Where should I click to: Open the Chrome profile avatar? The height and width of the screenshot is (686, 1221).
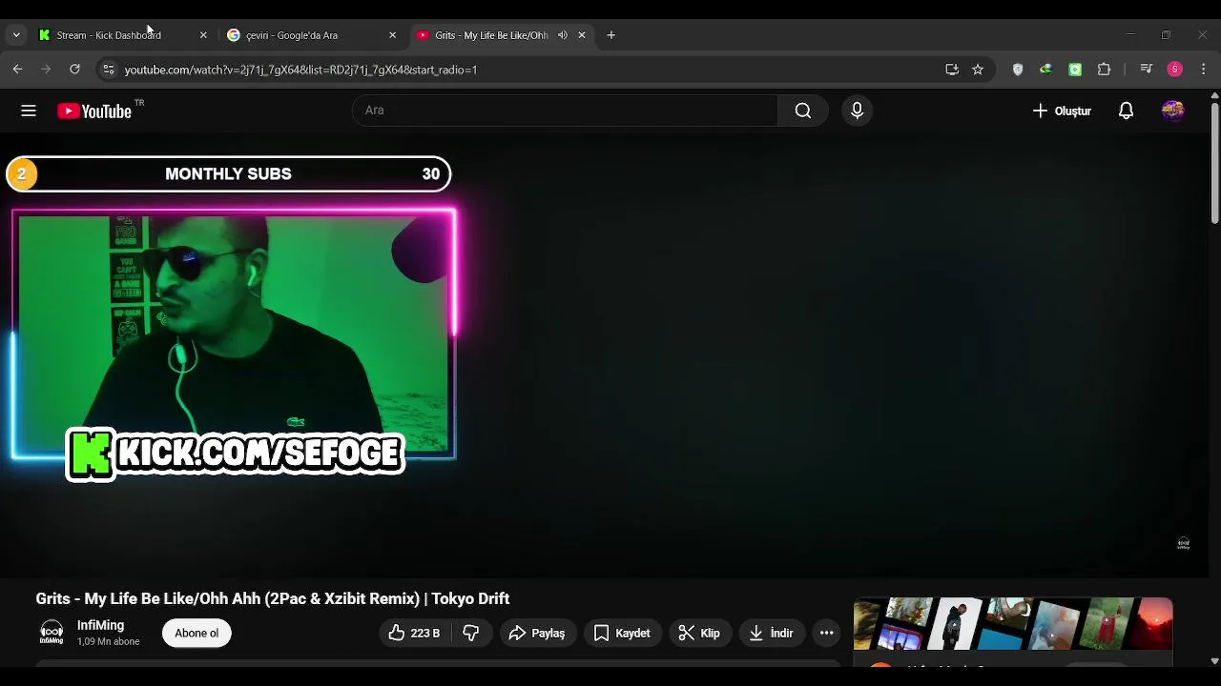click(x=1175, y=70)
